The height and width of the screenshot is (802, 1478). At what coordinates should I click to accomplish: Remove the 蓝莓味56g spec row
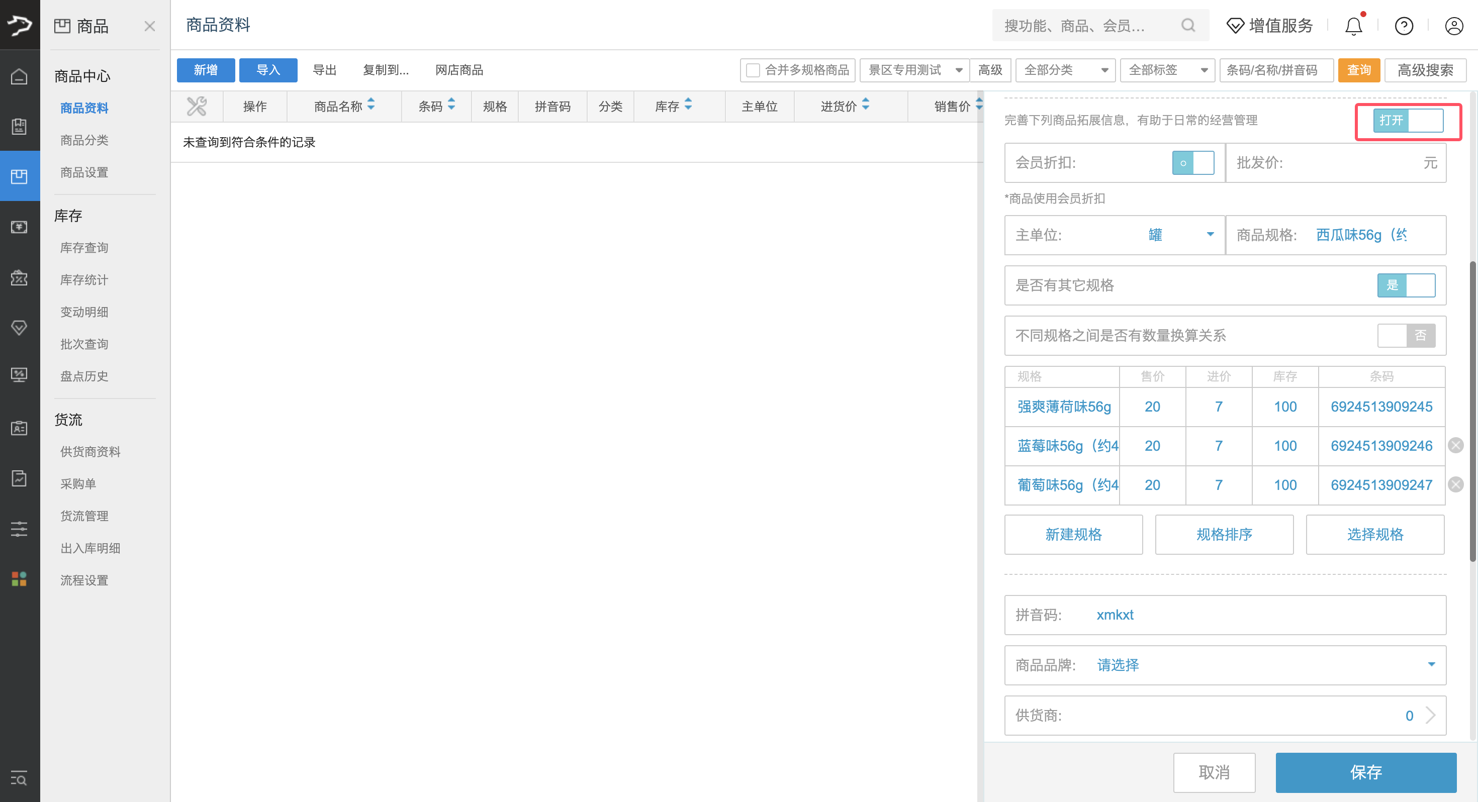pyautogui.click(x=1456, y=446)
